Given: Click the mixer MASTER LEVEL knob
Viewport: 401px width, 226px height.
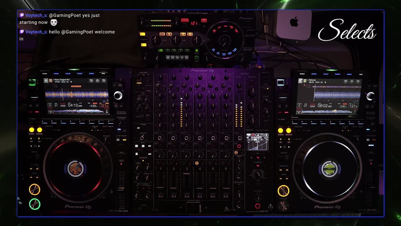Looking at the screenshot, I should tap(239, 85).
